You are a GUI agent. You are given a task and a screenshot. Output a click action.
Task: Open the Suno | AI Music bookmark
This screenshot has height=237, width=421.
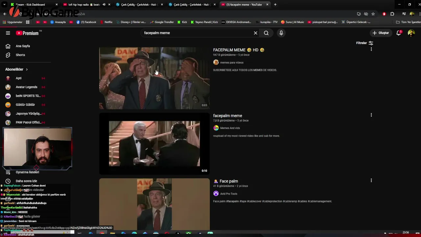point(293,22)
